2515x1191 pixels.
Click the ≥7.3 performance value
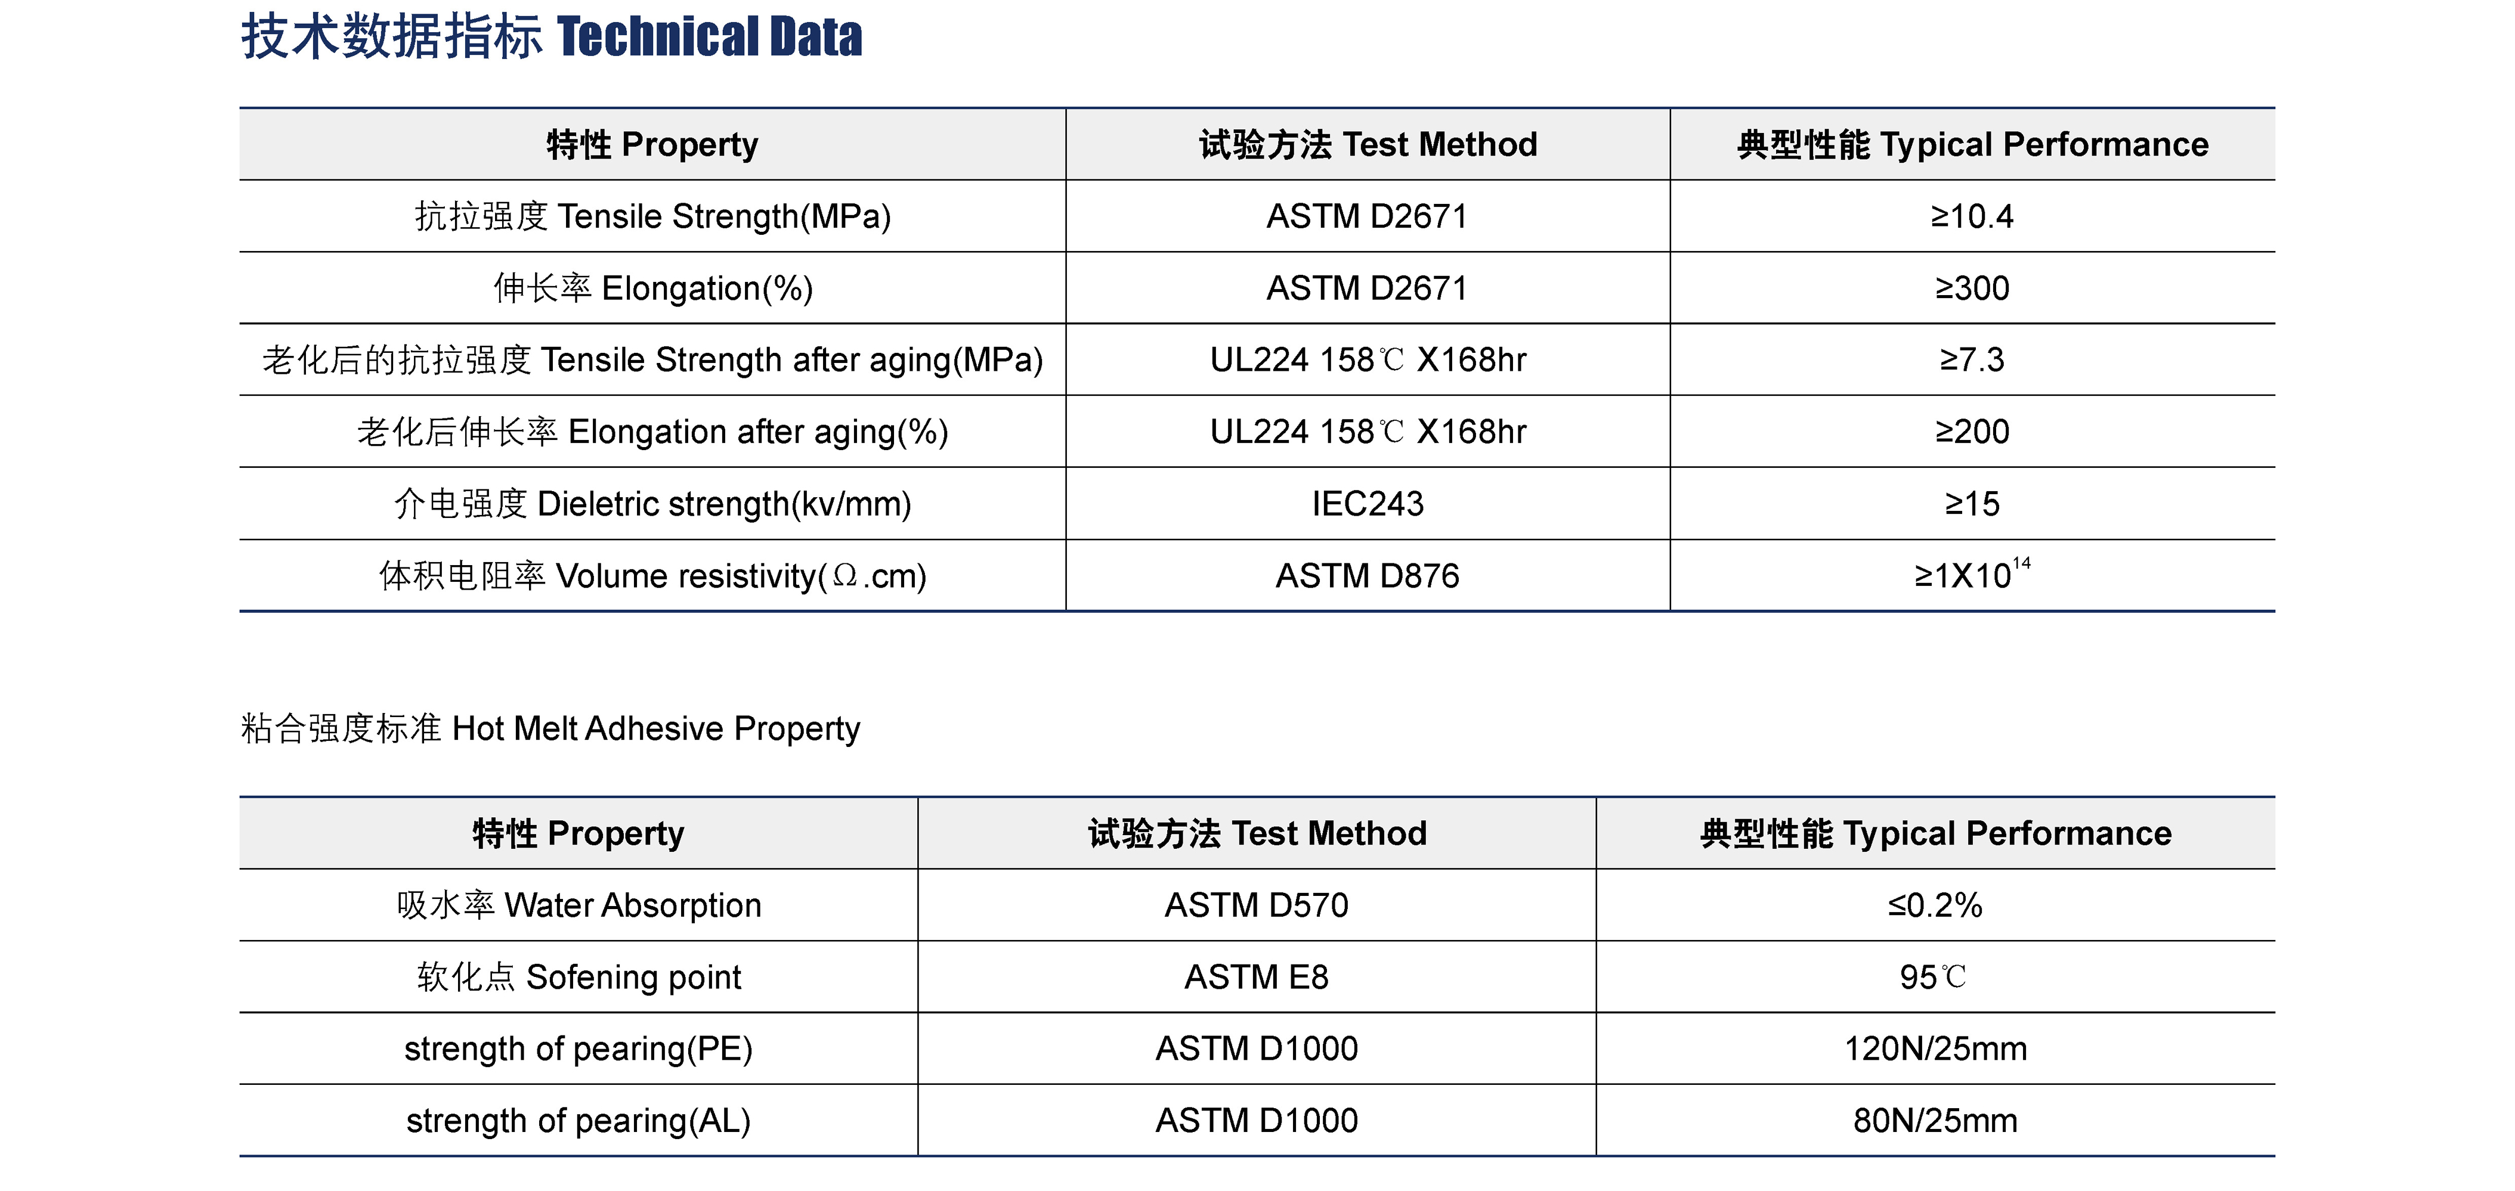click(x=1971, y=360)
